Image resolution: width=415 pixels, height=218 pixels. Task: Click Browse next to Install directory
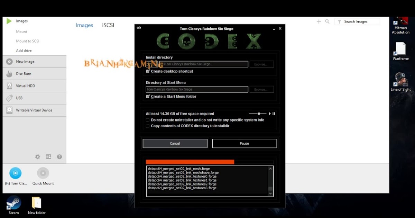pyautogui.click(x=261, y=64)
